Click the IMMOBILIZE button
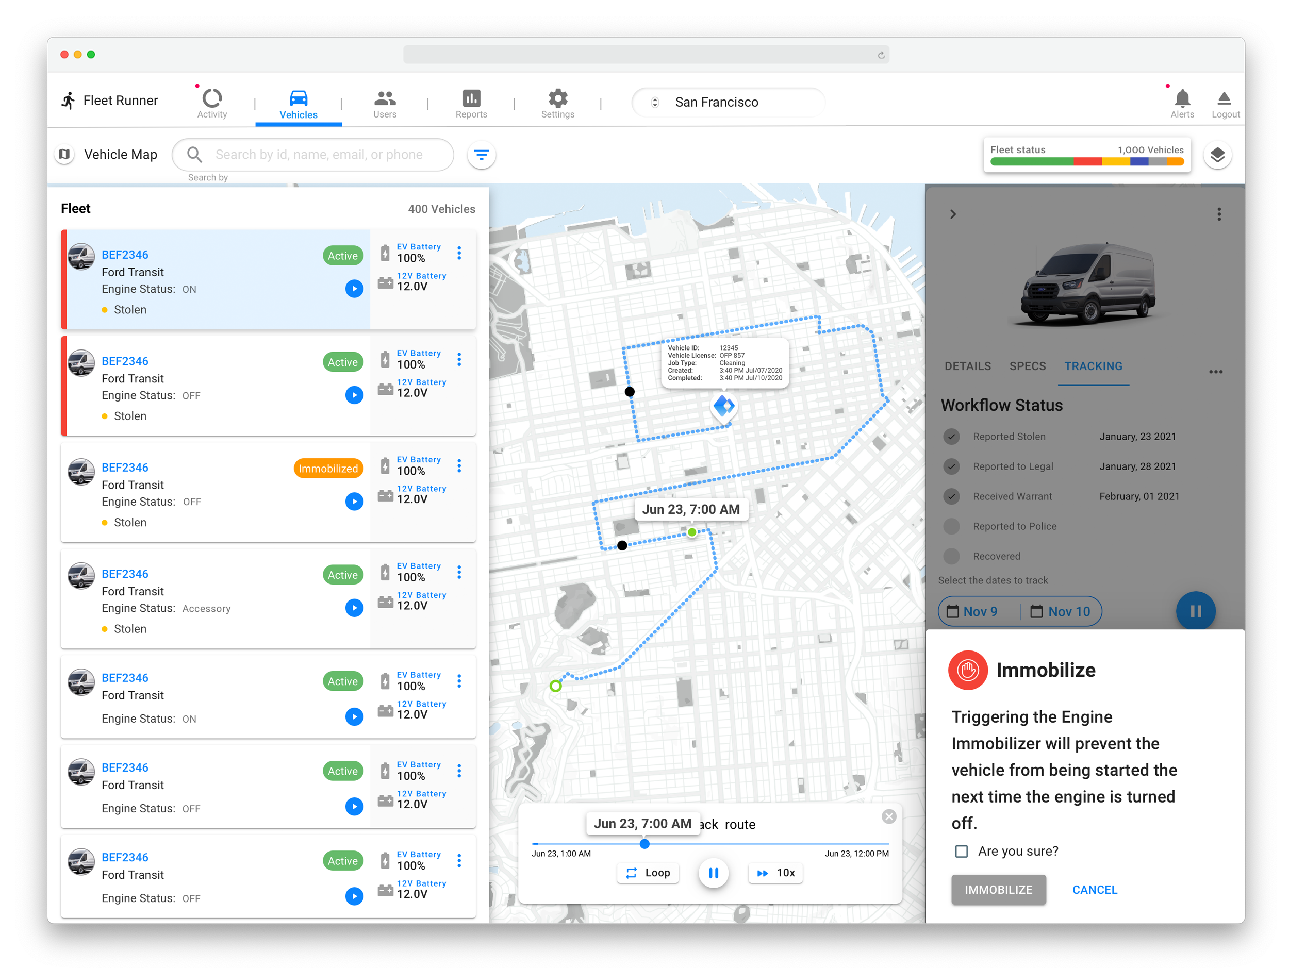 pos(998,889)
